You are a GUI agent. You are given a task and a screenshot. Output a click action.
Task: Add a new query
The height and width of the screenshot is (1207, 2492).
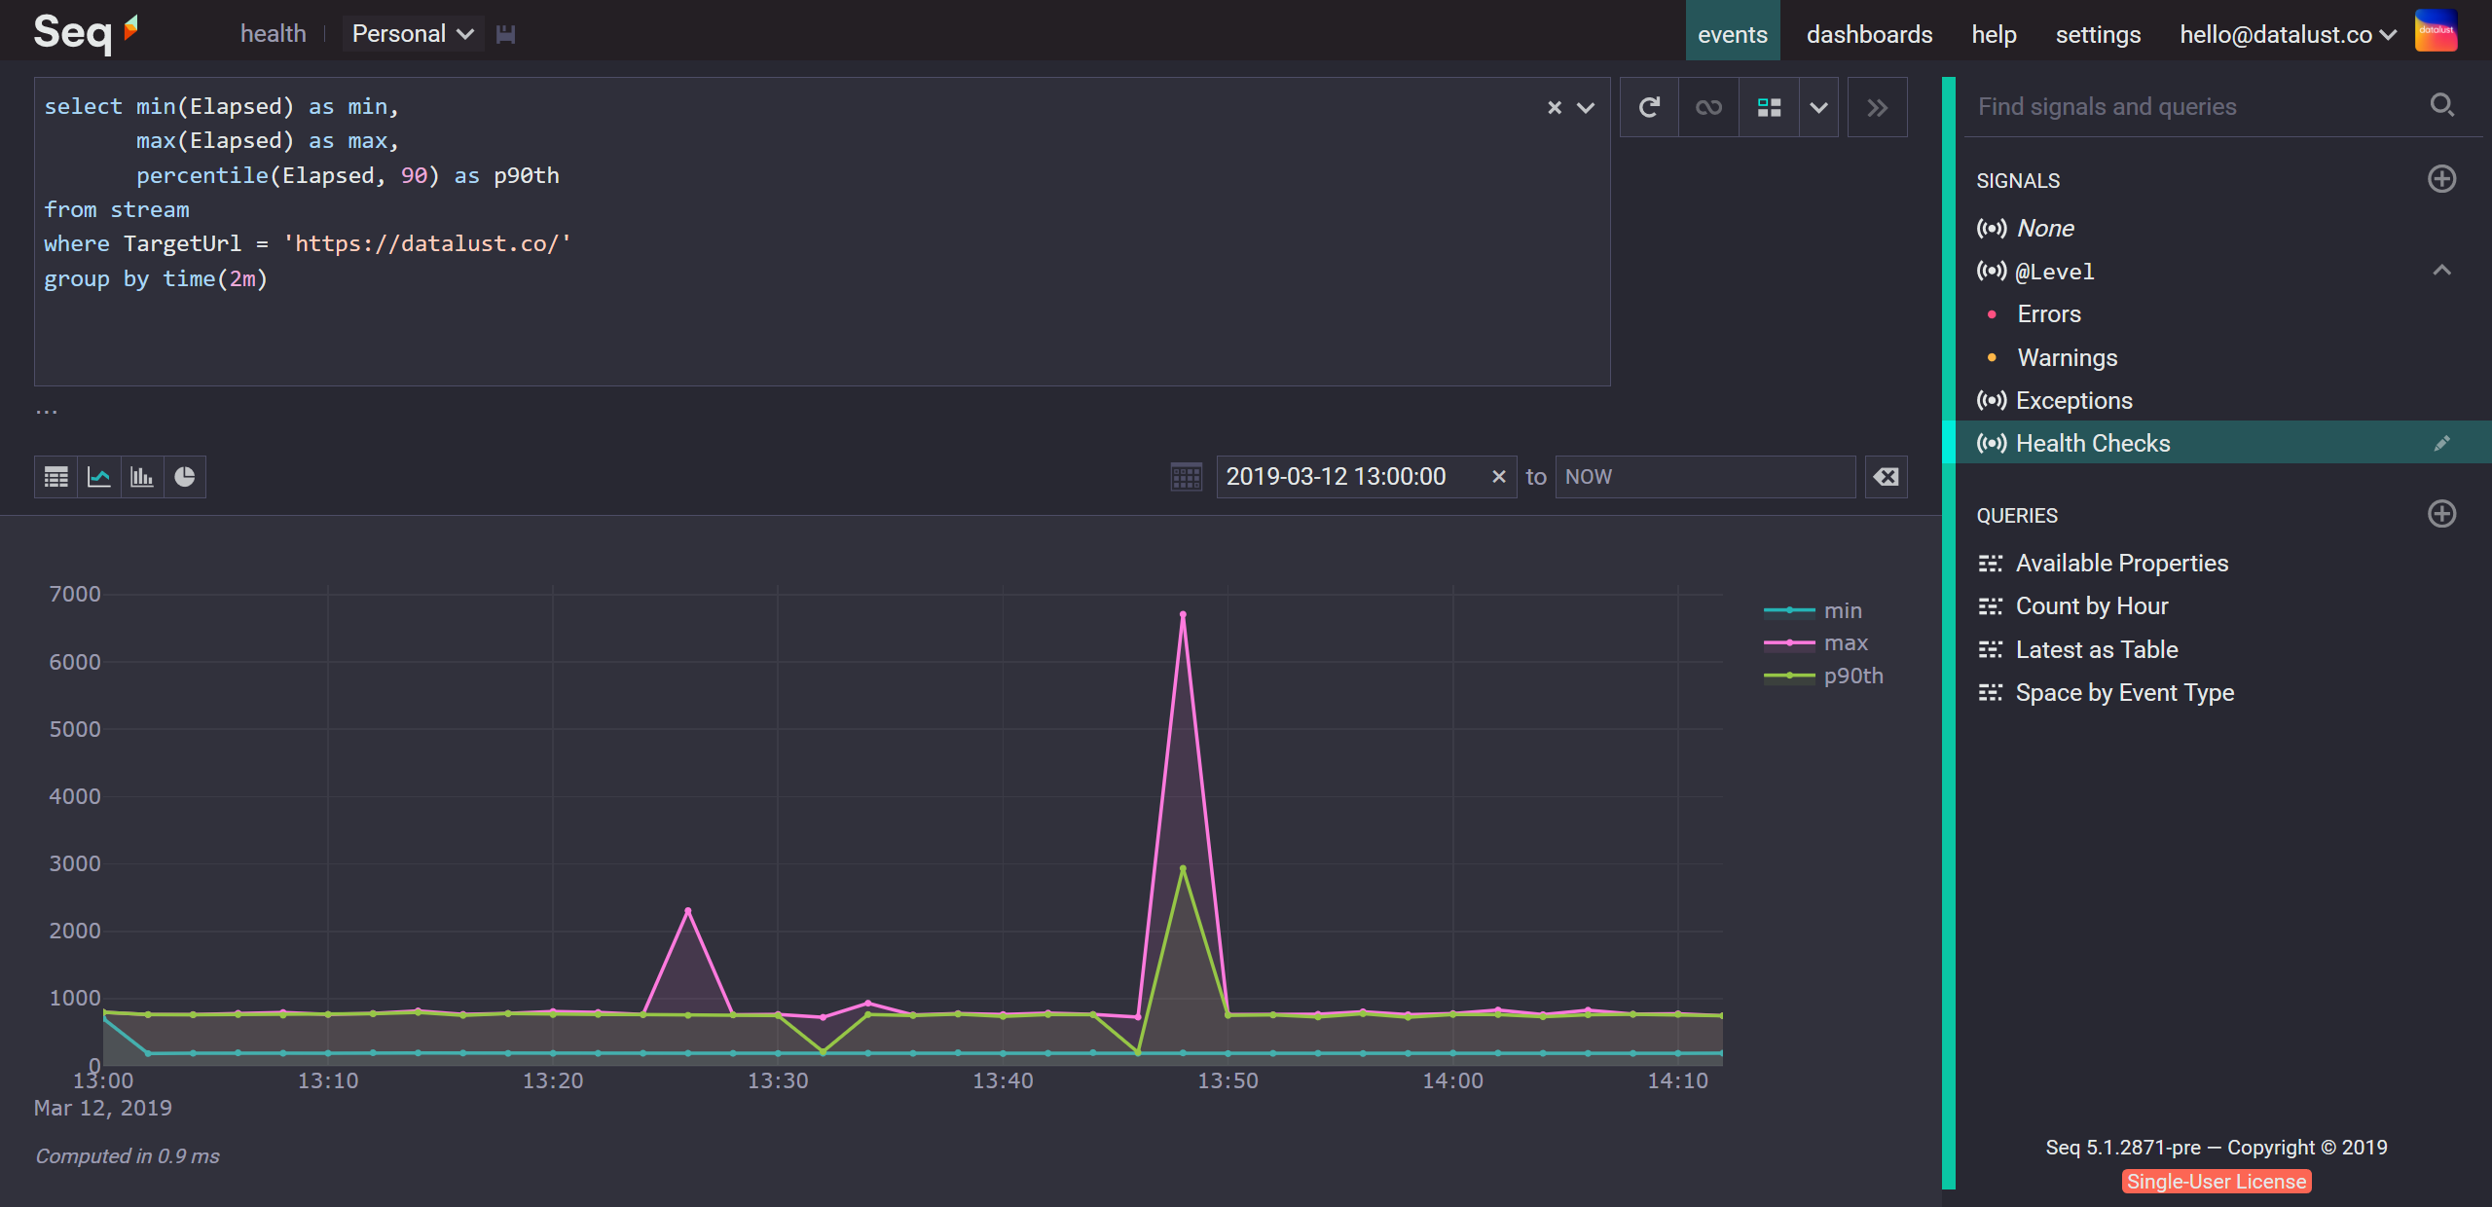(2441, 514)
